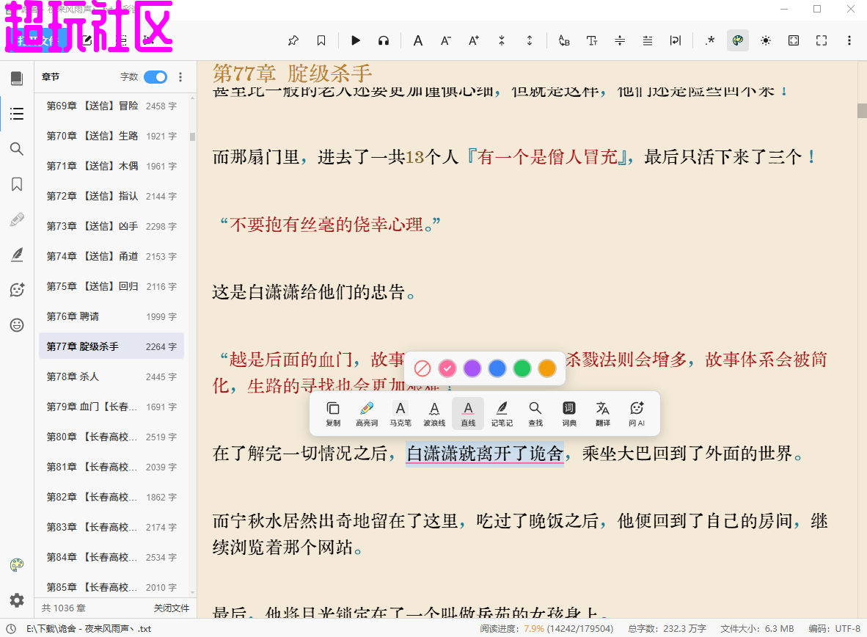Open chapter 第78章 杀人
The width and height of the screenshot is (867, 637).
111,376
